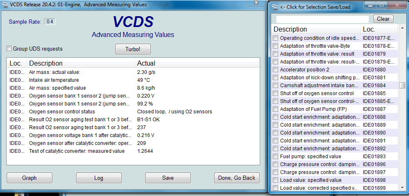Image resolution: width=409 pixels, height=196 pixels.
Task: Click the Loc. header in selection window
Action: click(379, 29)
